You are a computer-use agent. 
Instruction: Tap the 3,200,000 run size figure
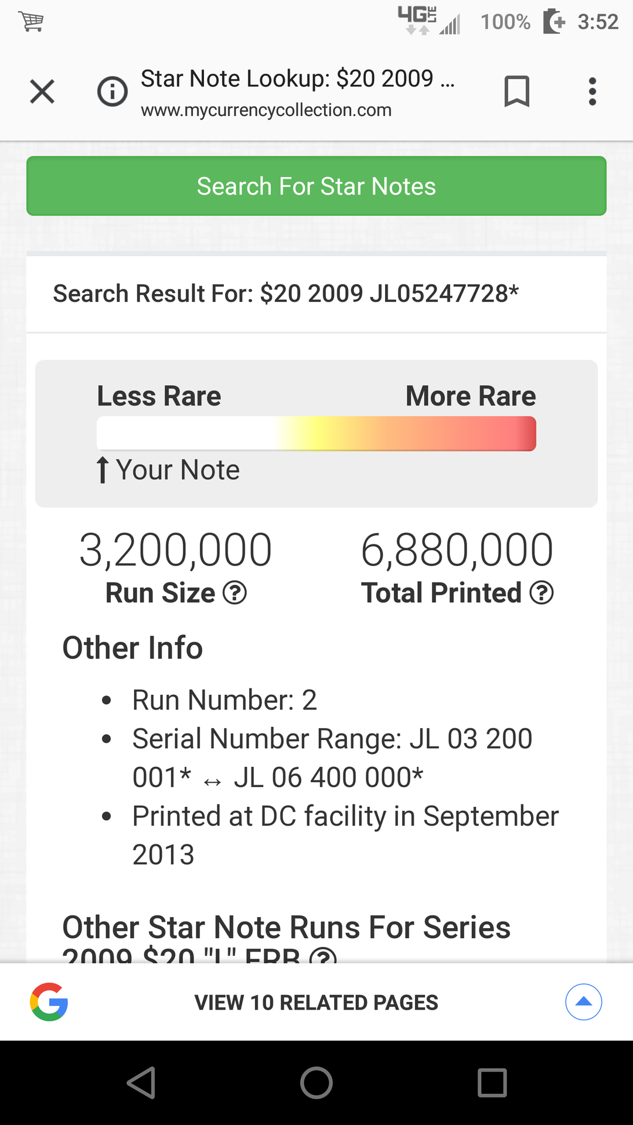click(176, 550)
